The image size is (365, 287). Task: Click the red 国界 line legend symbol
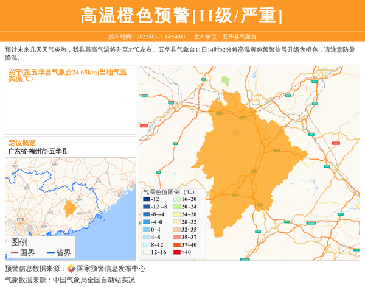[x=15, y=253]
